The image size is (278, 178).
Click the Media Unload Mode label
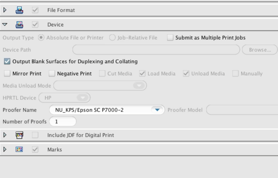[x=27, y=86]
